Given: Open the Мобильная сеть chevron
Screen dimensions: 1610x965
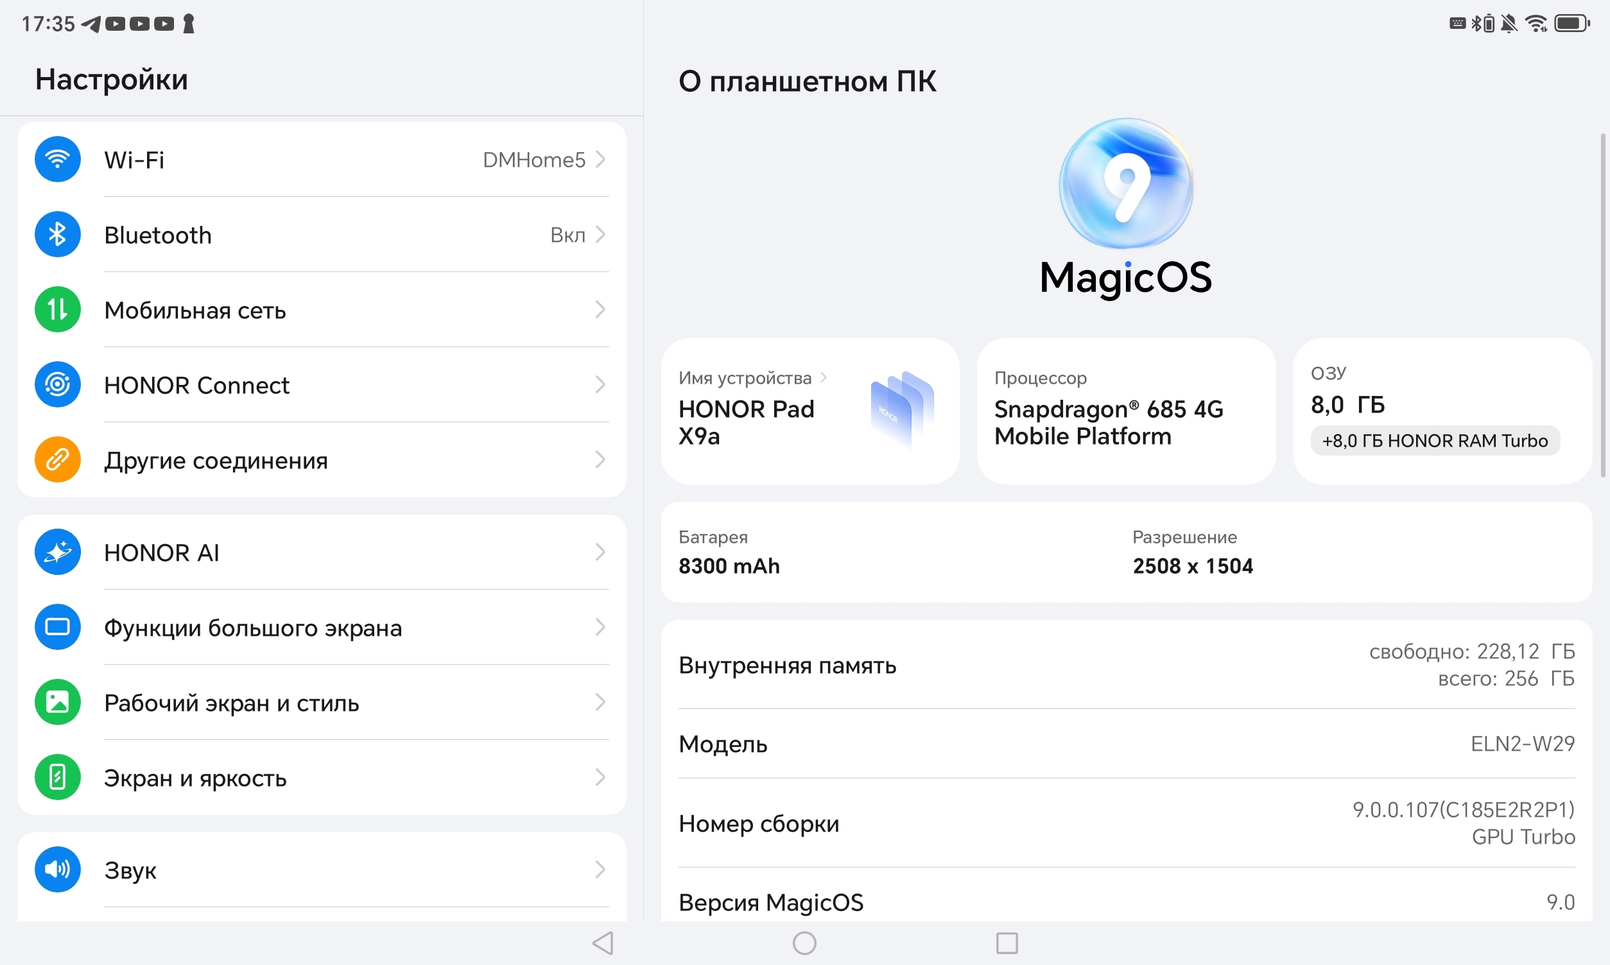Looking at the screenshot, I should [x=600, y=309].
